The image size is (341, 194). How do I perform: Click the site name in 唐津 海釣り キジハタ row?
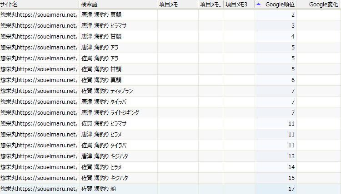pyautogui.click(x=39, y=156)
